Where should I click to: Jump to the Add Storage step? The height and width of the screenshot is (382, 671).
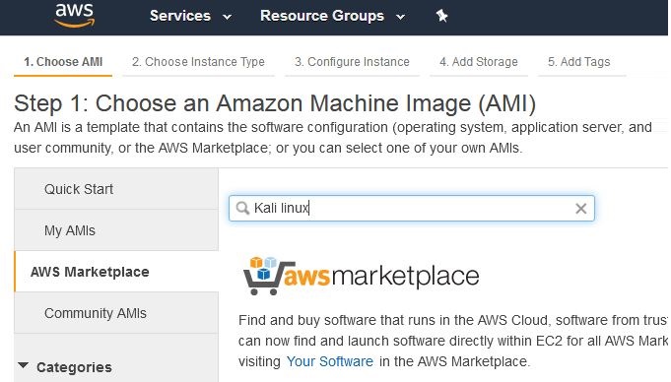479,62
